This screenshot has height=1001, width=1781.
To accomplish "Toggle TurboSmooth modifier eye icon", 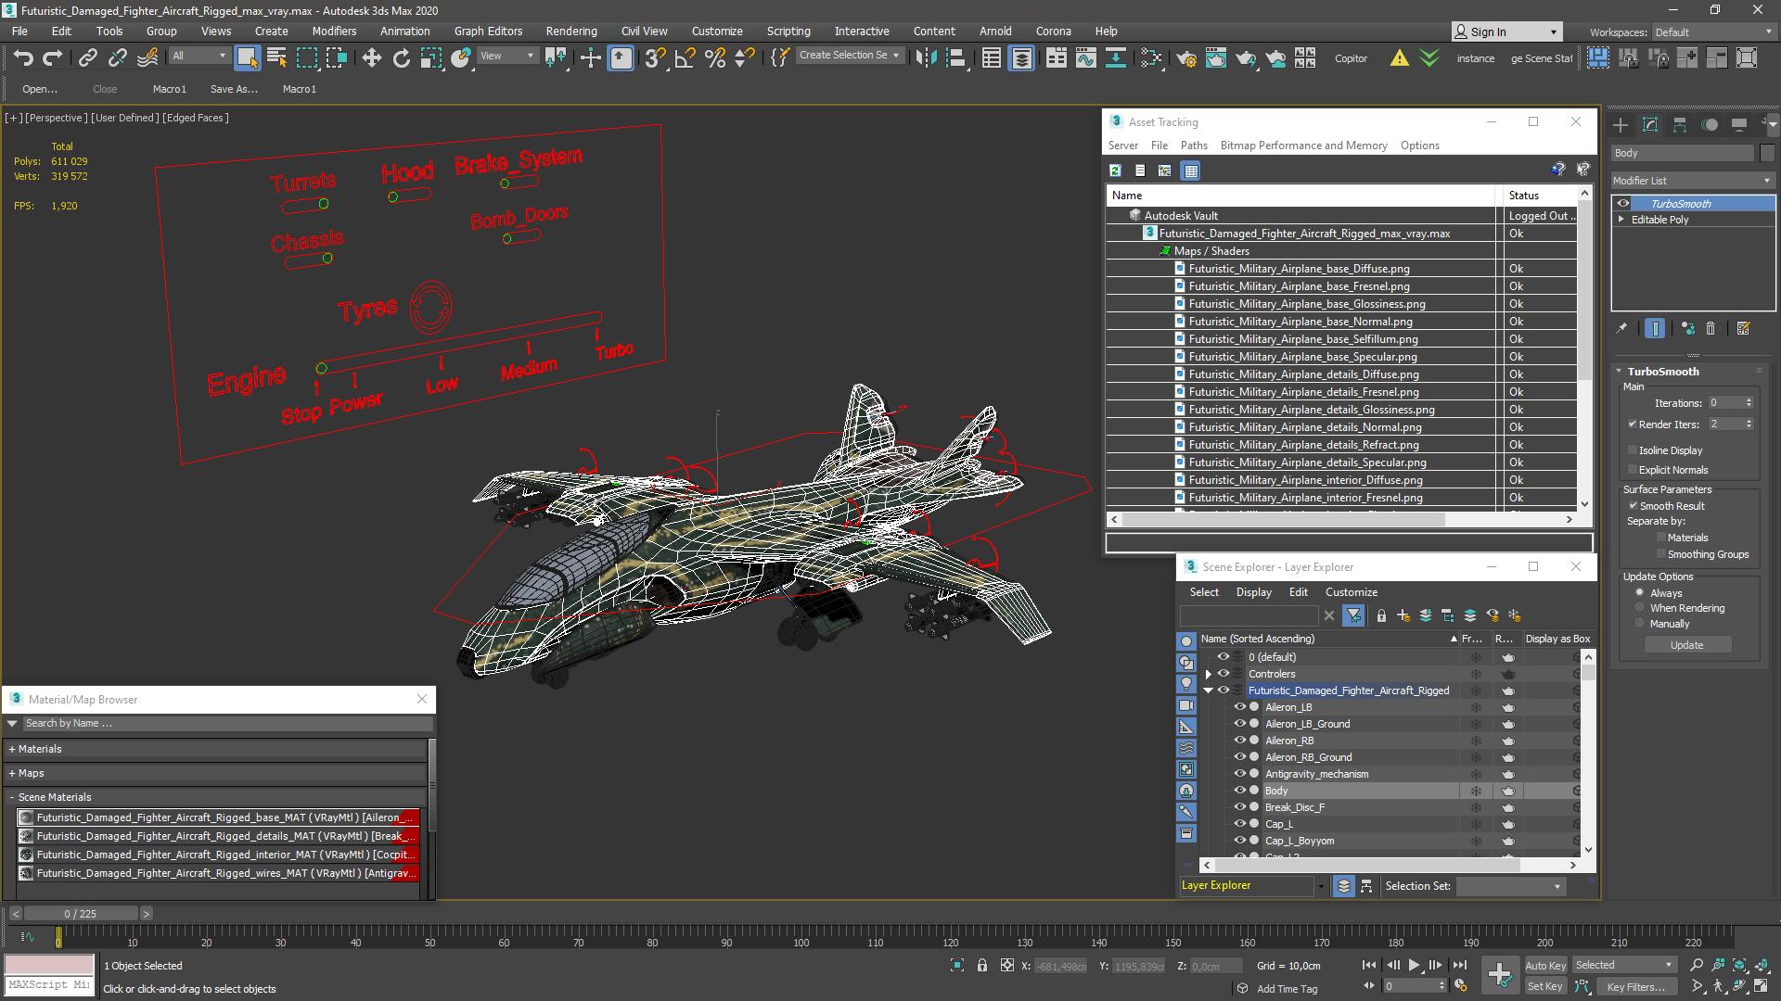I will (1623, 204).
